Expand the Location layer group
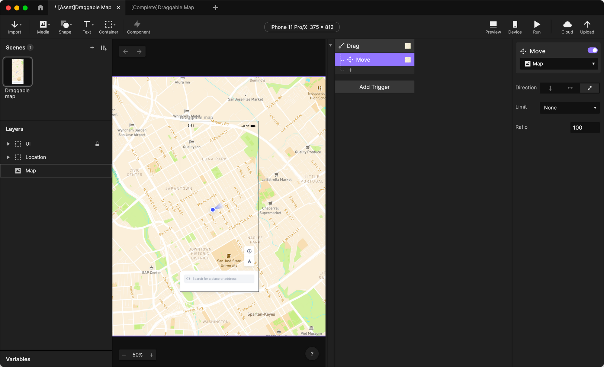This screenshot has width=604, height=367. [x=8, y=157]
